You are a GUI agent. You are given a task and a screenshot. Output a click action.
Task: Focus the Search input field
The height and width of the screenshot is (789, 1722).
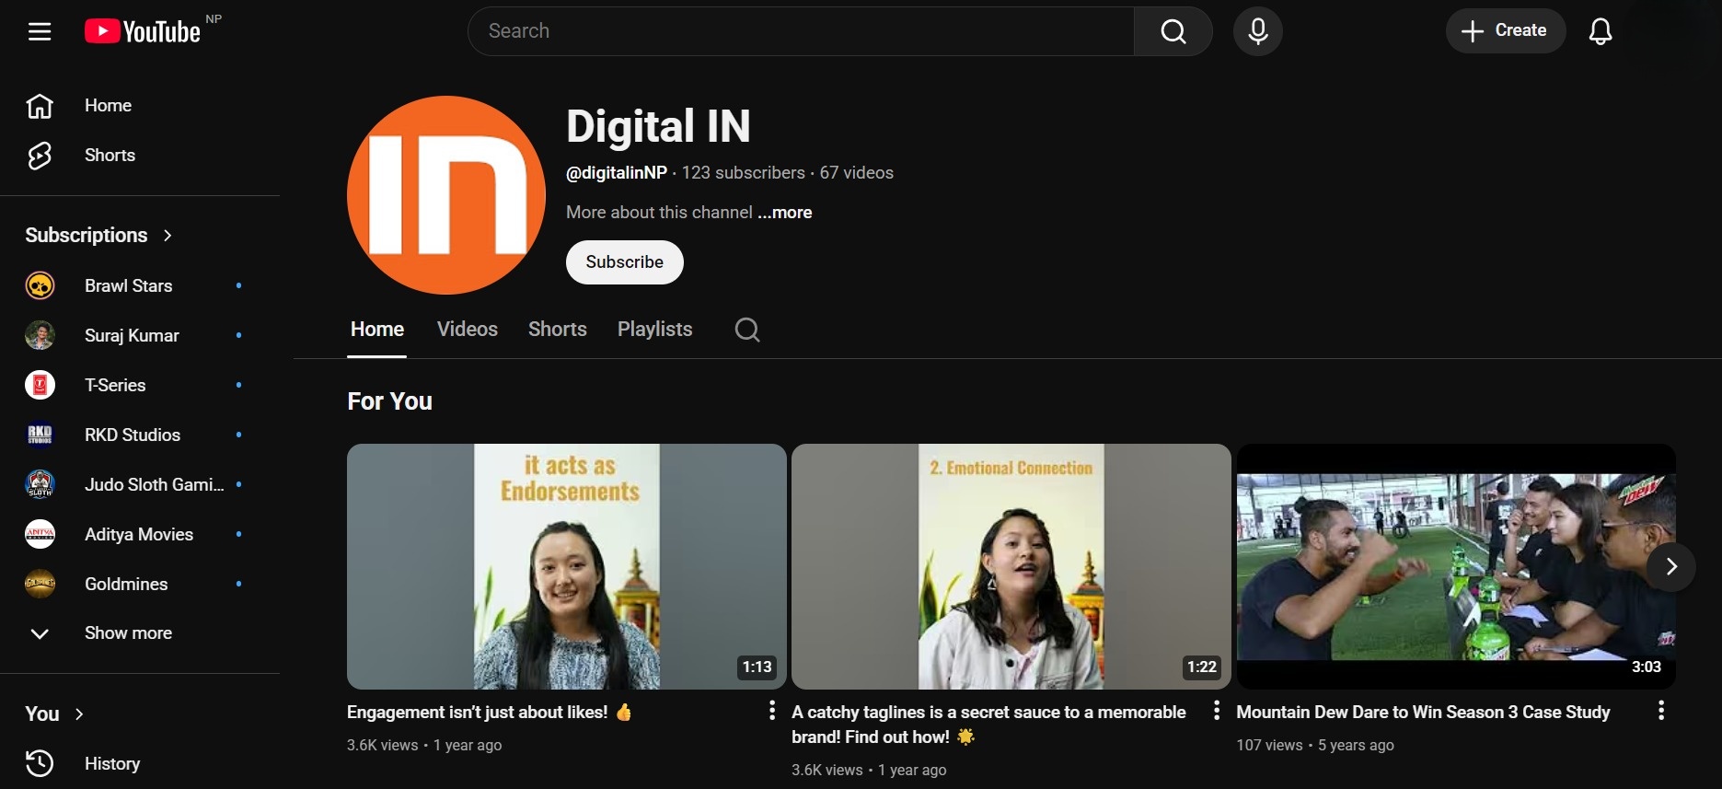801,31
